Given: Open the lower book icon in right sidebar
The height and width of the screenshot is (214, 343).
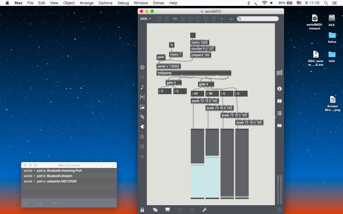Looking at the screenshot, I should tap(279, 125).
